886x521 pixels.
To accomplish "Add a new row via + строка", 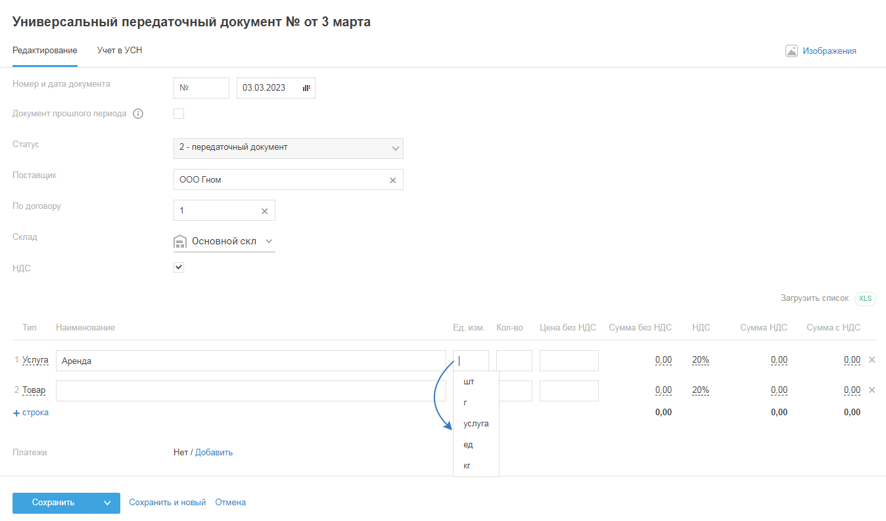I will 31,413.
